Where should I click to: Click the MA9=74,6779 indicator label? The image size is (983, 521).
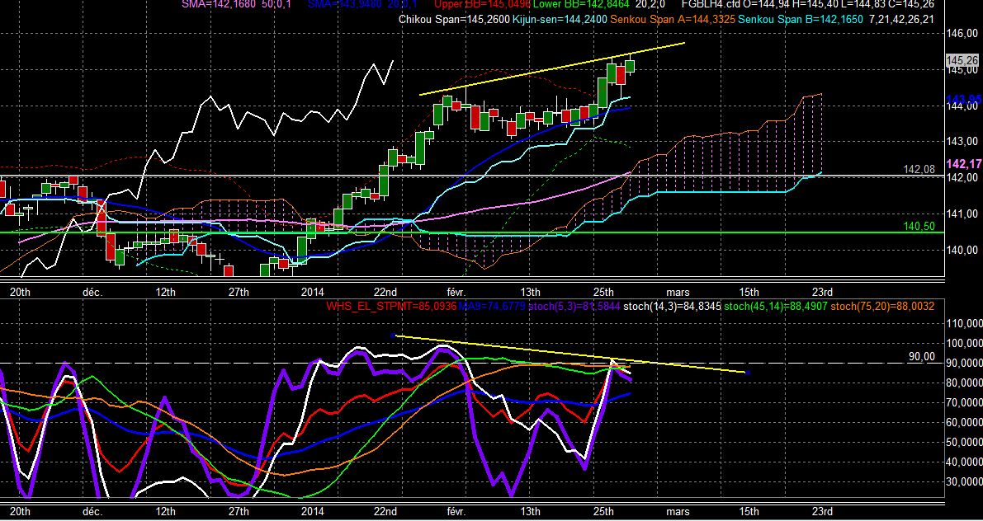click(x=492, y=307)
